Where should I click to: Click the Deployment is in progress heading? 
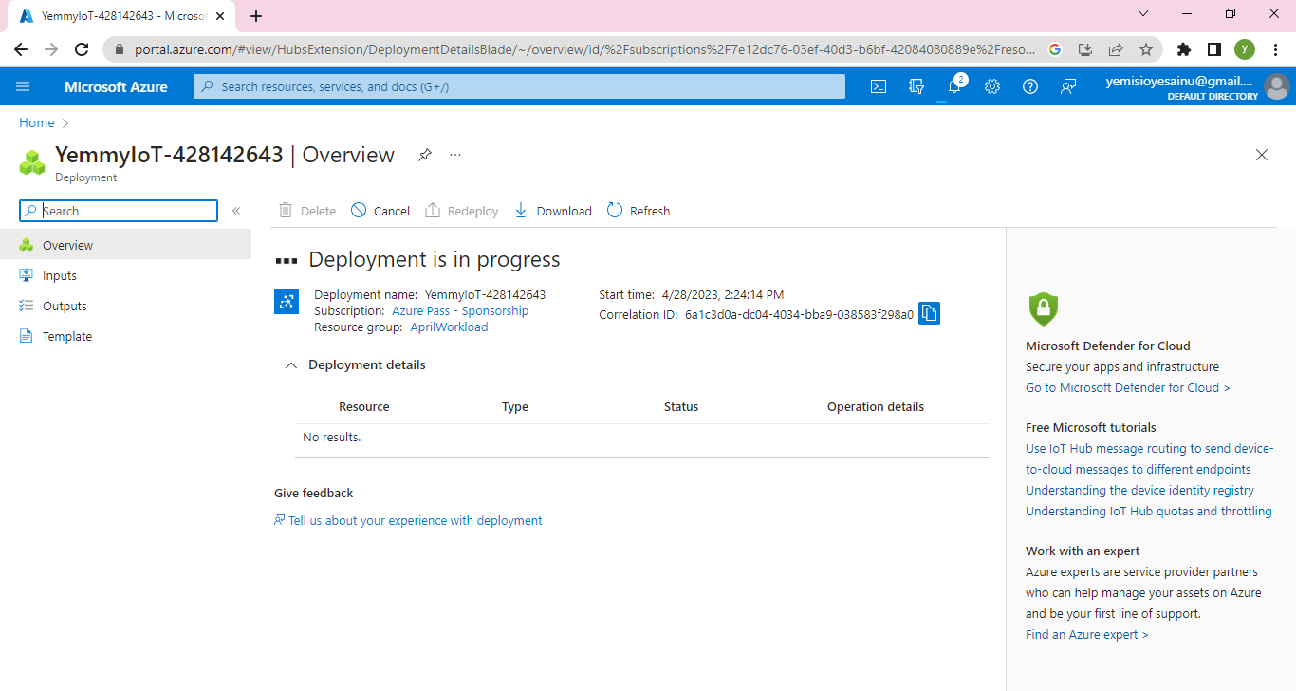point(435,260)
